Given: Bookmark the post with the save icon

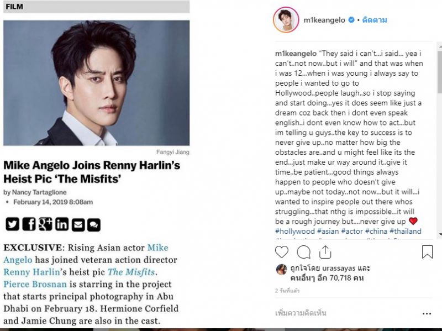Looking at the screenshot, I should pyautogui.click(x=427, y=252).
